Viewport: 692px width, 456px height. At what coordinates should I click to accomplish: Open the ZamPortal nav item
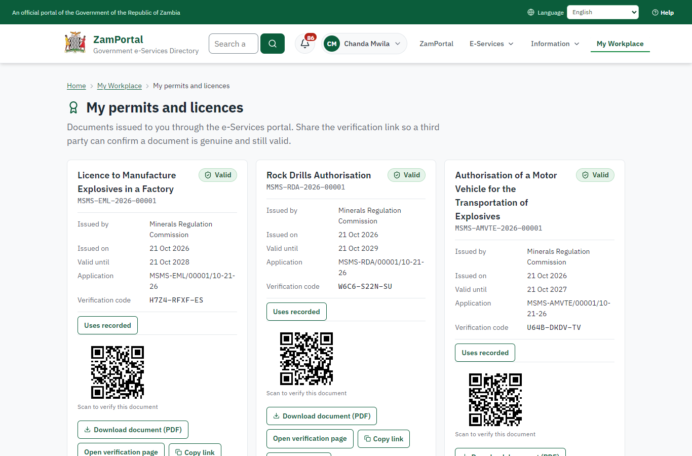coord(436,44)
